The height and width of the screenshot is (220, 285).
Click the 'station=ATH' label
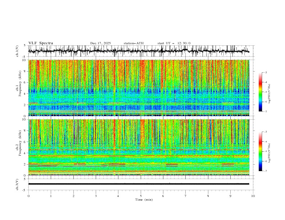point(134,43)
